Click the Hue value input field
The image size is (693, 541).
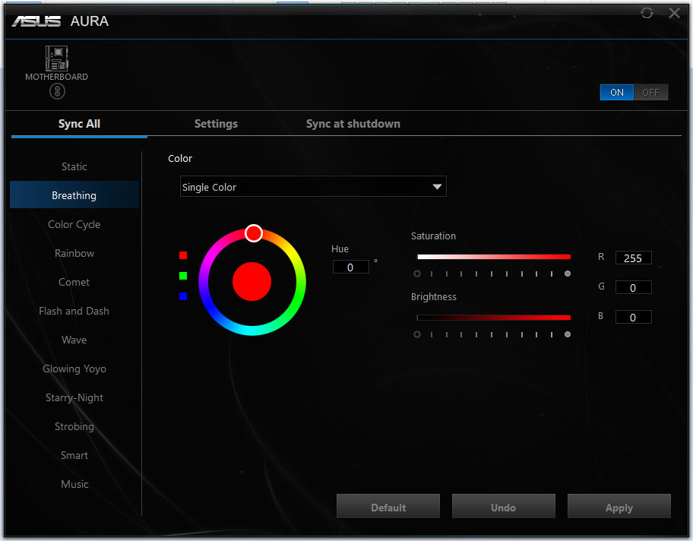[350, 267]
